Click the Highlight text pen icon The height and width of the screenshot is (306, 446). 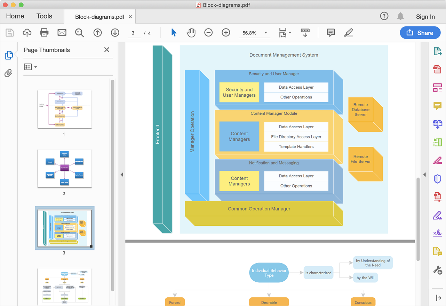tap(348, 33)
